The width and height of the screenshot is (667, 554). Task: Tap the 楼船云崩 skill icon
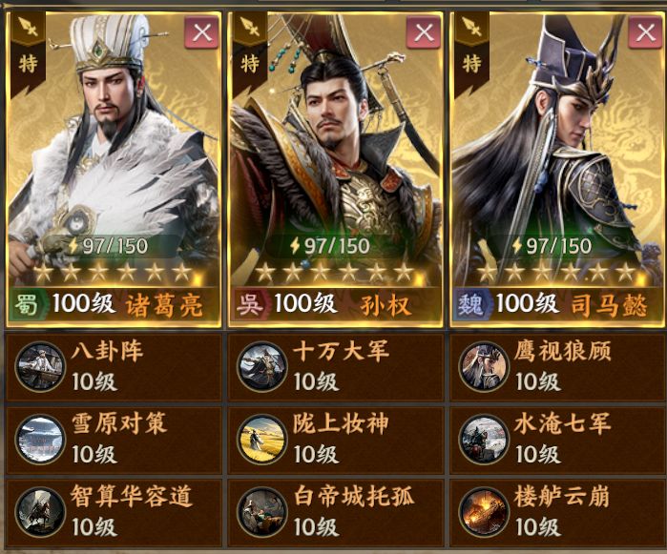pos(484,512)
